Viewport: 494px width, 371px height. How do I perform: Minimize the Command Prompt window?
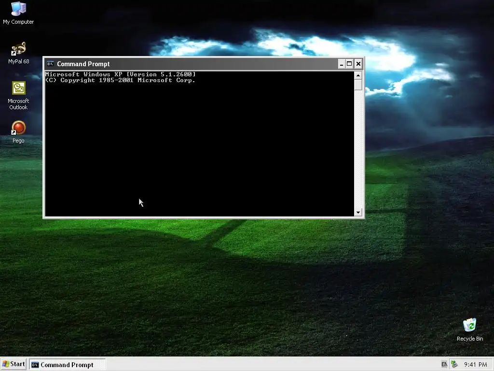[342, 64]
